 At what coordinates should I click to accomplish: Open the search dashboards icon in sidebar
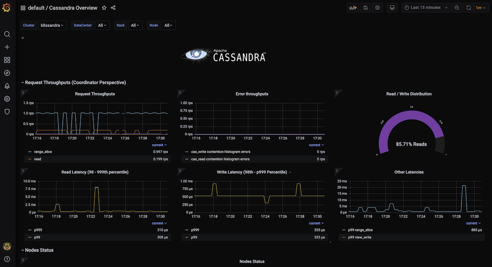[7, 34]
